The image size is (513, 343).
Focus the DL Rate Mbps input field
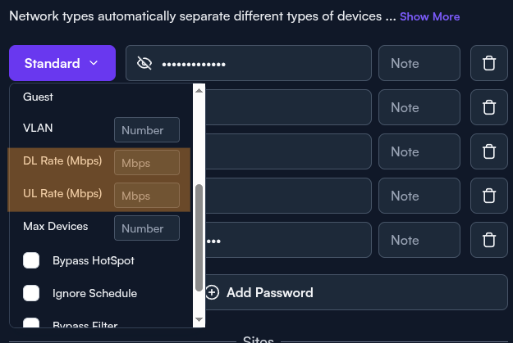[147, 163]
